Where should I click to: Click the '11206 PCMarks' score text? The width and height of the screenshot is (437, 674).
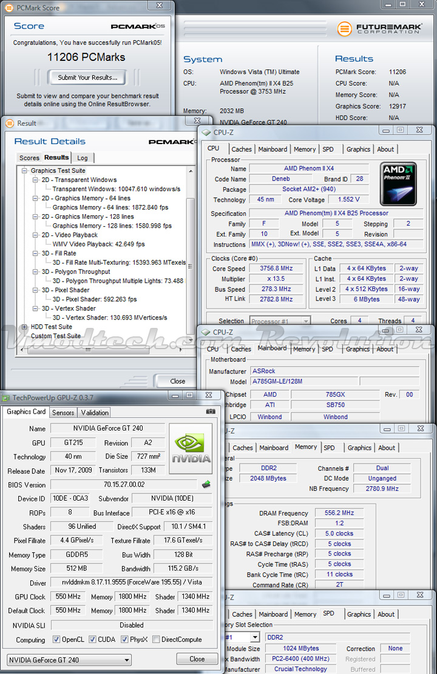(x=86, y=57)
